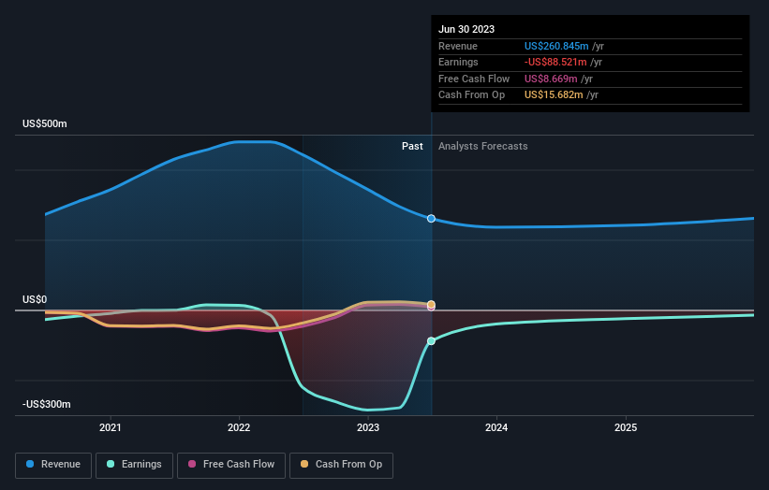The width and height of the screenshot is (769, 490).
Task: Click the 2023 x-axis label
Action: pos(368,427)
